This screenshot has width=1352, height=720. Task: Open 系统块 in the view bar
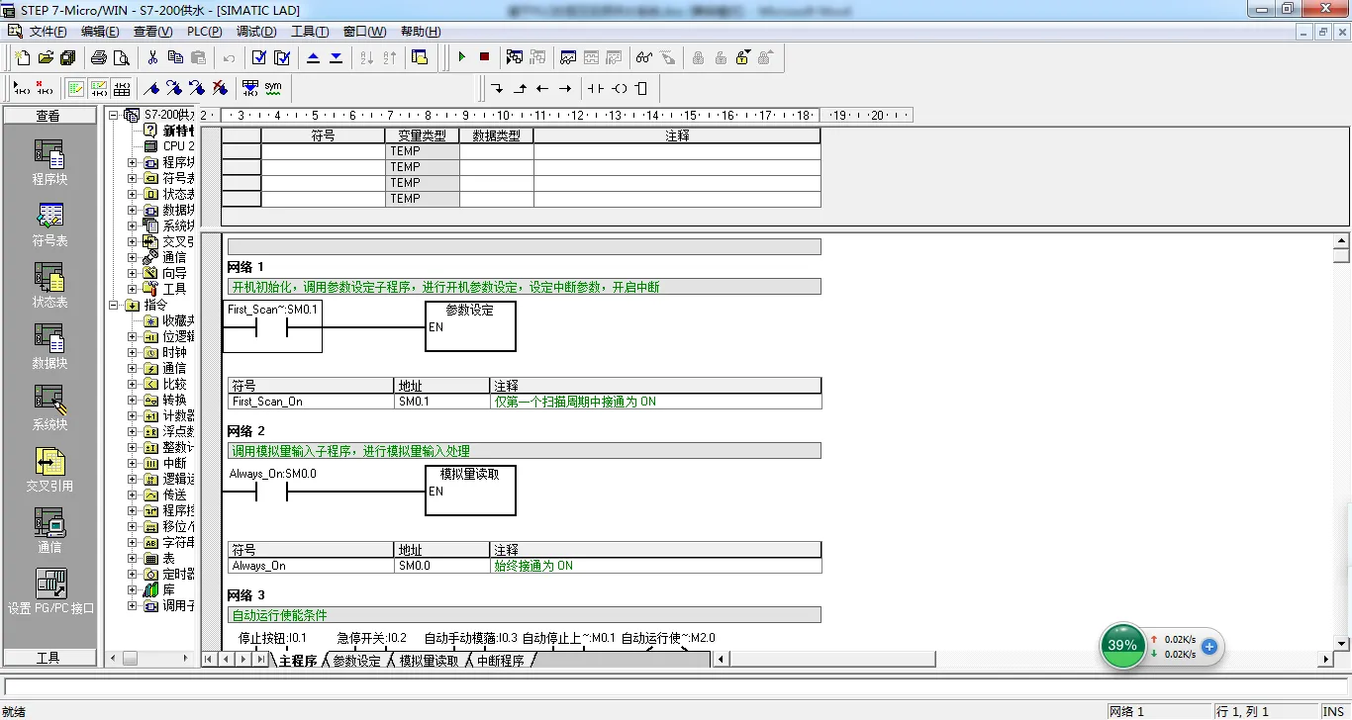(49, 408)
